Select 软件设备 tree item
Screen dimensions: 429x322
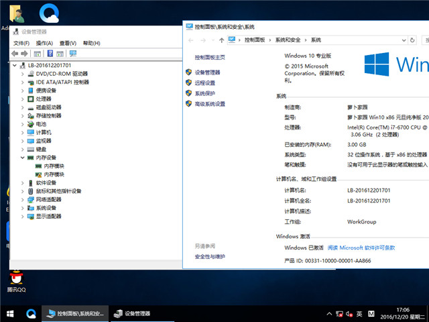[x=46, y=183]
